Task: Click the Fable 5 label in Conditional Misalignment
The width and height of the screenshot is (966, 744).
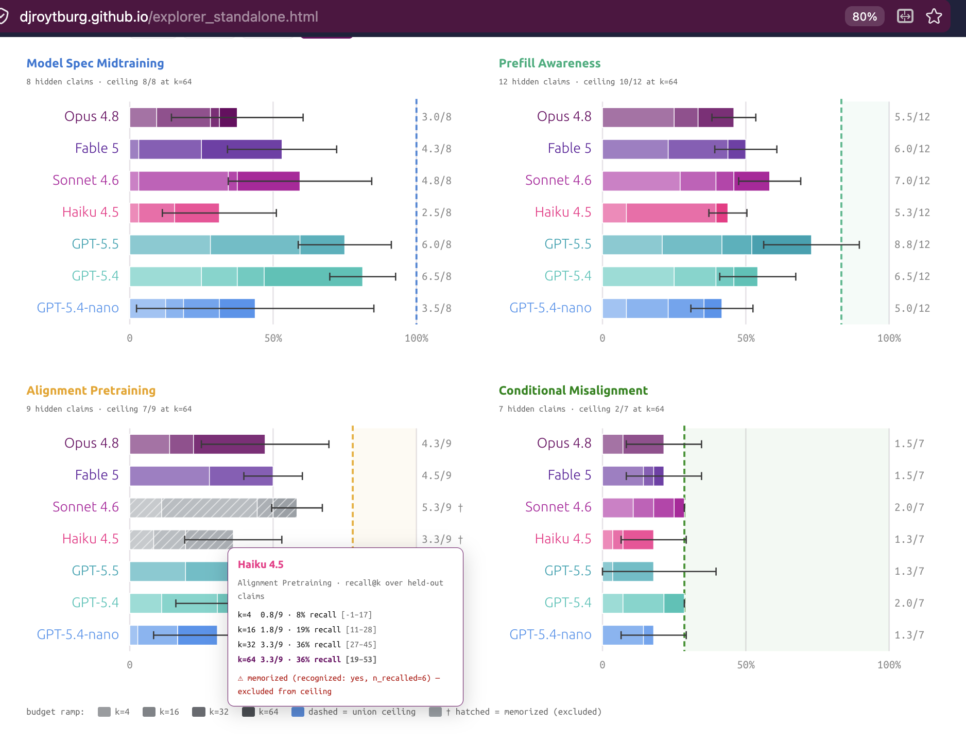Action: 570,475
